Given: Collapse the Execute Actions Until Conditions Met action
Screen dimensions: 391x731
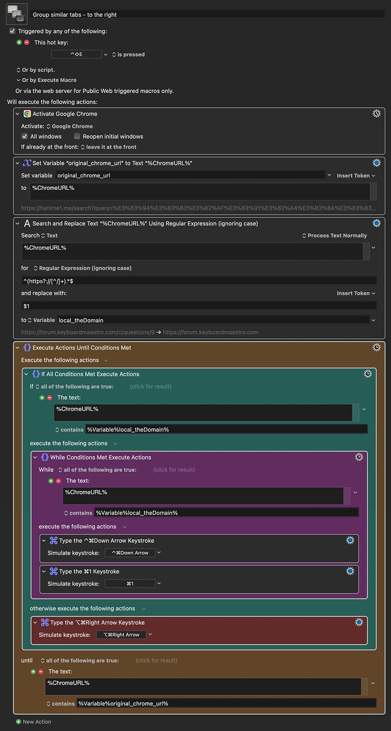Looking at the screenshot, I should click(17, 347).
